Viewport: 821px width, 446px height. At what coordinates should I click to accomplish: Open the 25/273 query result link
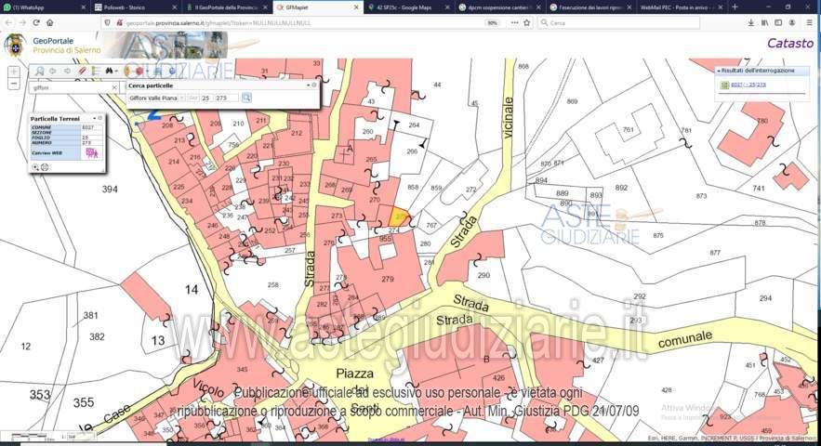pos(749,85)
